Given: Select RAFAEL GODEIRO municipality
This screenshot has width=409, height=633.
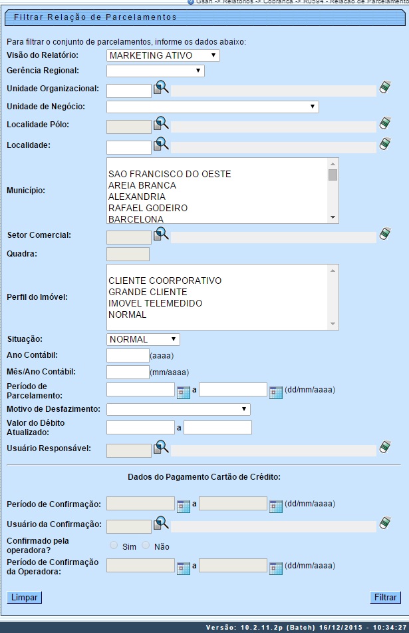Looking at the screenshot, I should pyautogui.click(x=148, y=208).
